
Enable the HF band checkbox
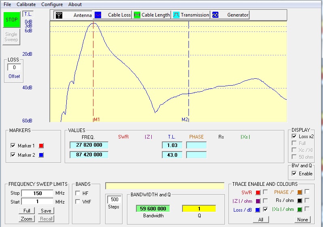point(78,193)
